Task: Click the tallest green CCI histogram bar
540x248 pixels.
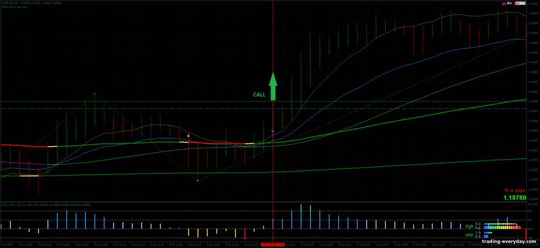Action: pos(301,216)
